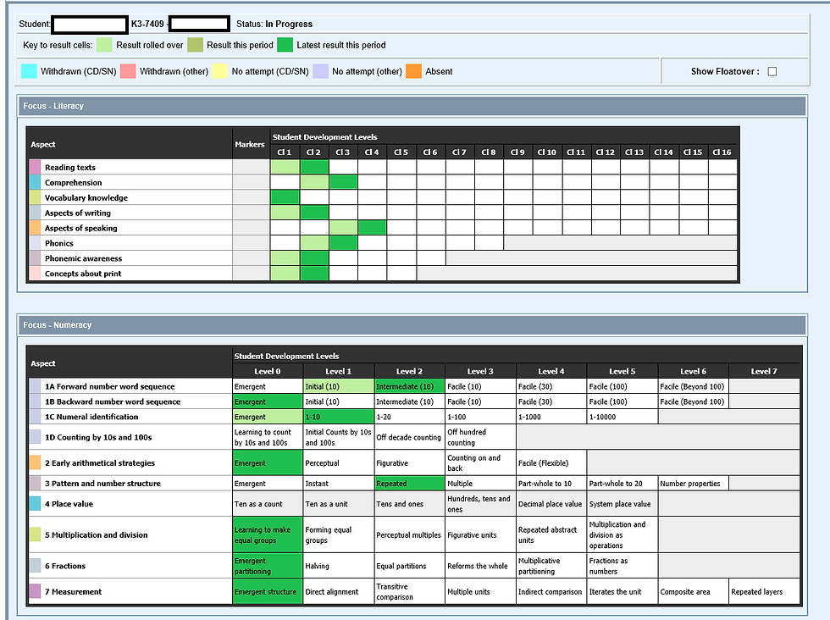Select the Cl 1 column header
This screenshot has height=620, width=830.
tap(284, 152)
